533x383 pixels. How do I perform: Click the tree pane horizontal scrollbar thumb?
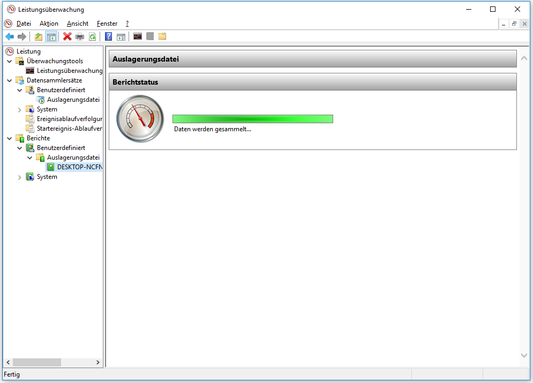click(x=37, y=362)
